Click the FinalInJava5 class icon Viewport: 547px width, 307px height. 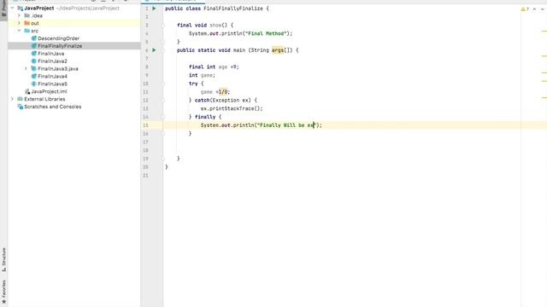(x=34, y=84)
